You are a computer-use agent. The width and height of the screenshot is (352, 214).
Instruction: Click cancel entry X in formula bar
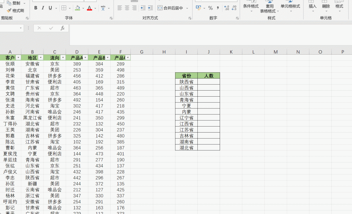(x=39, y=28)
